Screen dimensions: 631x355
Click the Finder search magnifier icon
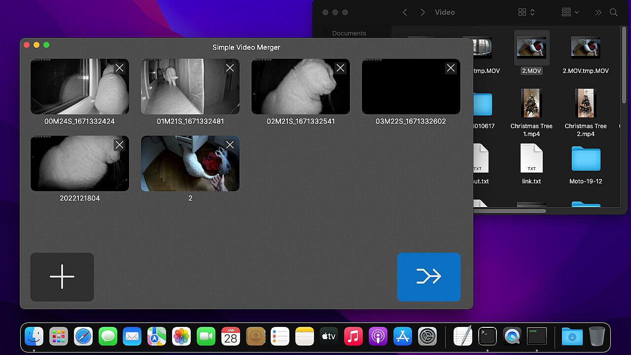coord(614,12)
